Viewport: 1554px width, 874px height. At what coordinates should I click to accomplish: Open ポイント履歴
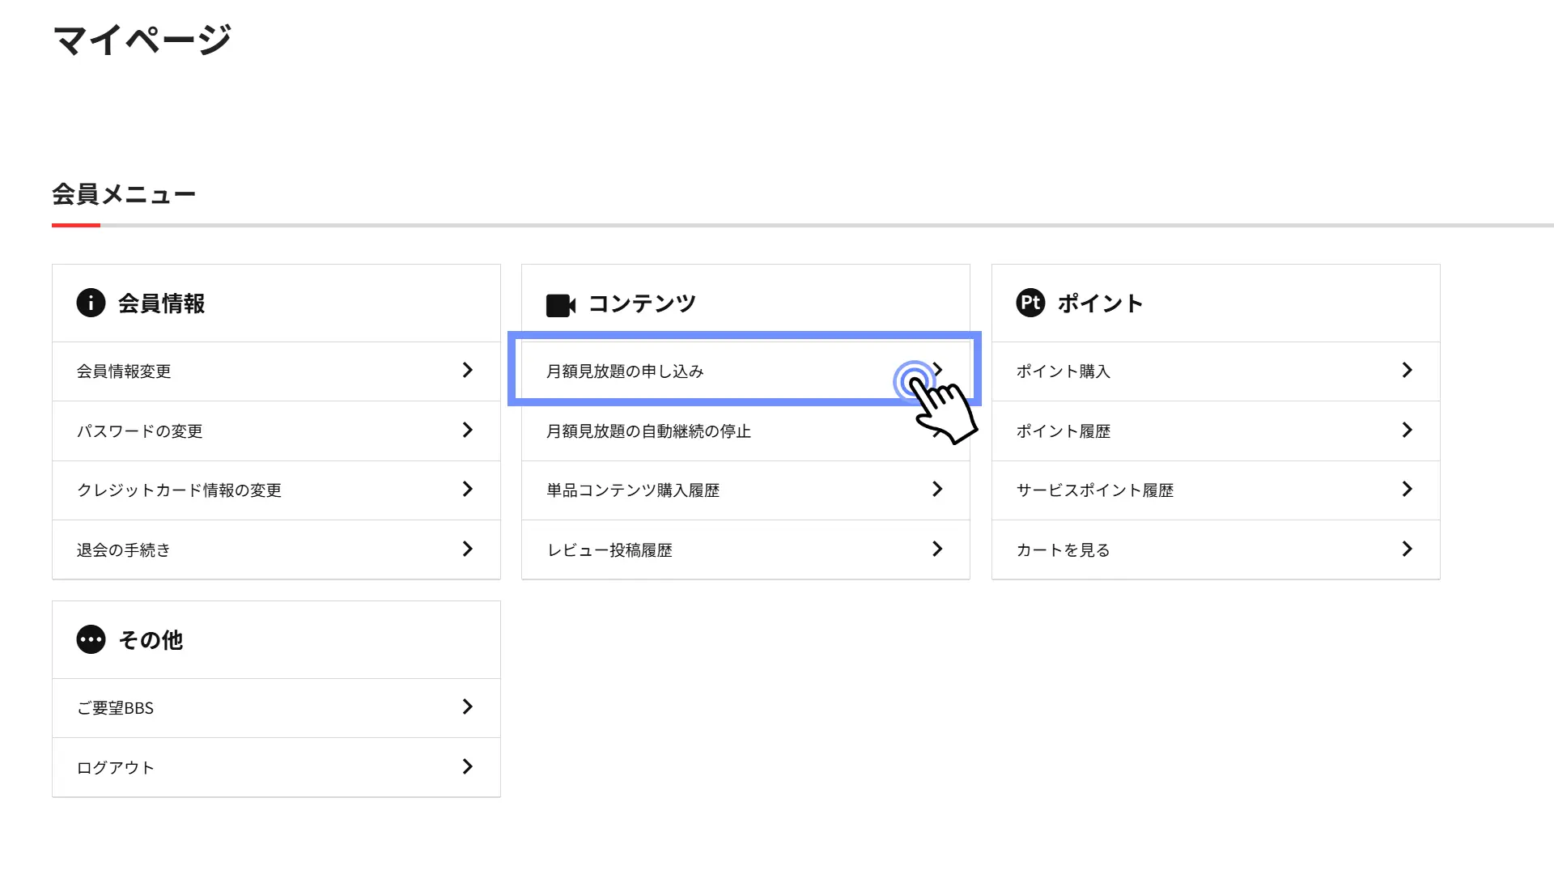1216,431
